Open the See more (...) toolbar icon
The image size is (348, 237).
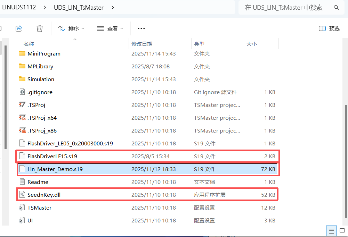[140, 28]
